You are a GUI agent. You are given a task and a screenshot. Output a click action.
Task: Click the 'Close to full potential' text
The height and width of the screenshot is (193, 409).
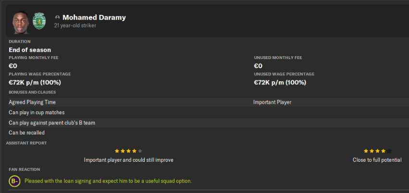point(377,160)
